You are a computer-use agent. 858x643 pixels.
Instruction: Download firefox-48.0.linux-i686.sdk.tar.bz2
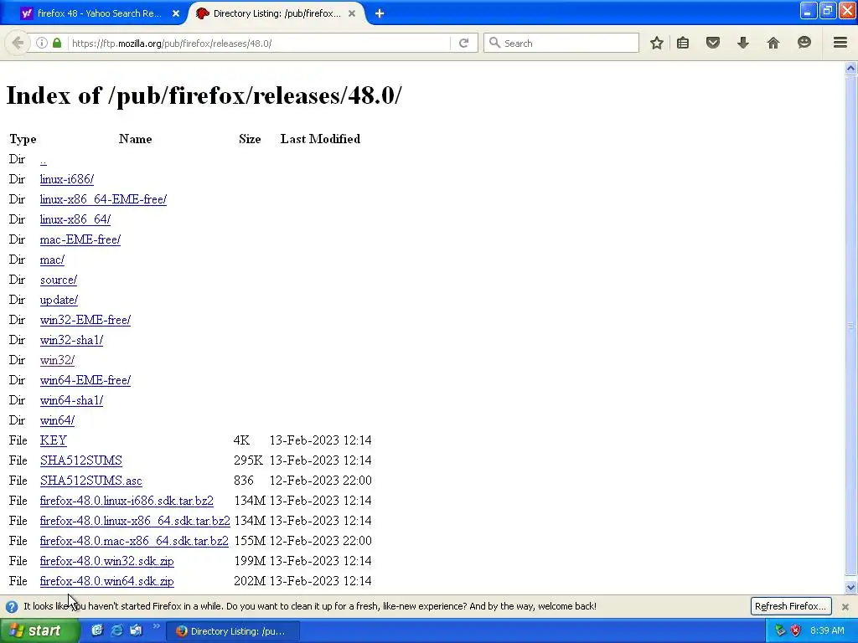(127, 501)
